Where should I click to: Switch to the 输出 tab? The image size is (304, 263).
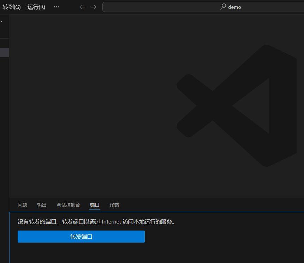pyautogui.click(x=42, y=205)
